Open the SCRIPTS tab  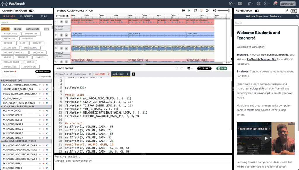click(x=27, y=16)
